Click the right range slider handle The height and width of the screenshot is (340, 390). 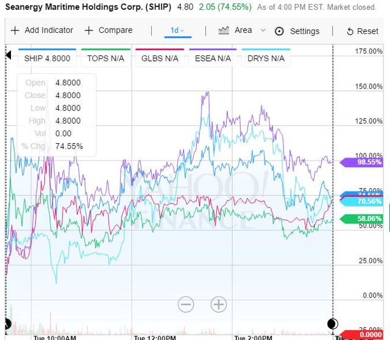333,324
